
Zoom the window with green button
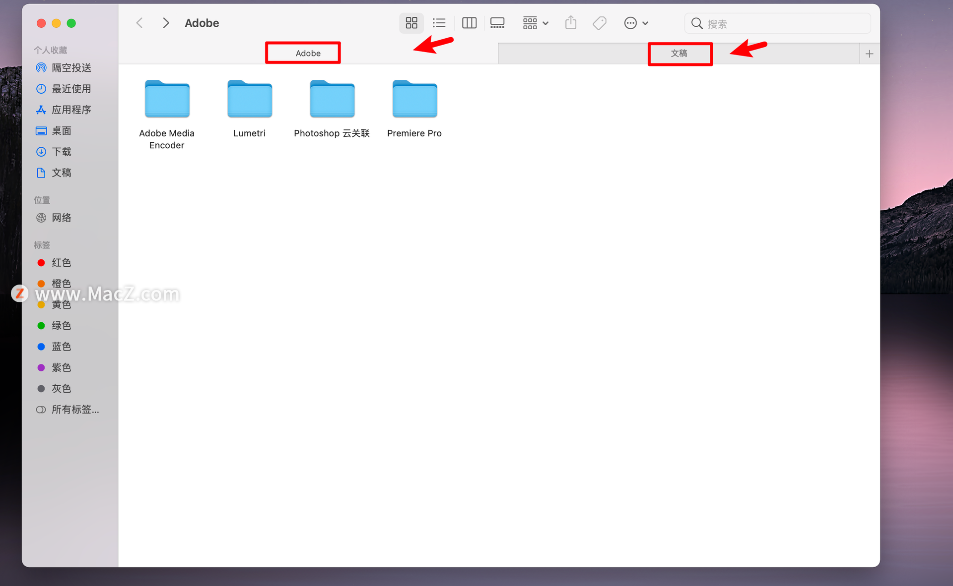(71, 23)
